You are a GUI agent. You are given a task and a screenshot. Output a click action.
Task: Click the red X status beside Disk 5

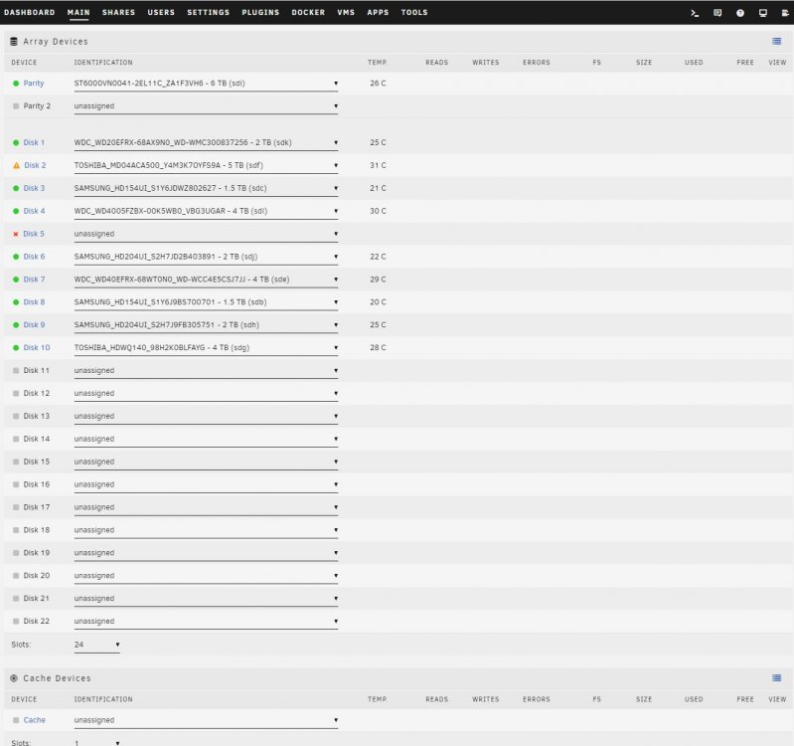pos(16,234)
